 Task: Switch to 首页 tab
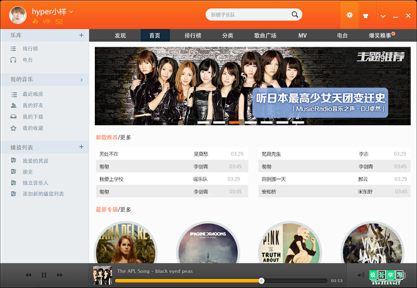pyautogui.click(x=155, y=35)
